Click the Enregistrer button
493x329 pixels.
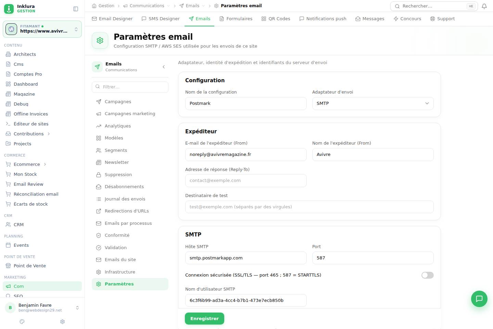204,318
